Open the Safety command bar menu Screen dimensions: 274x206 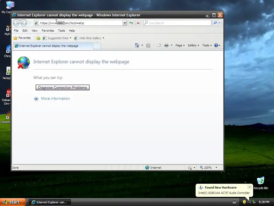pos(193,45)
